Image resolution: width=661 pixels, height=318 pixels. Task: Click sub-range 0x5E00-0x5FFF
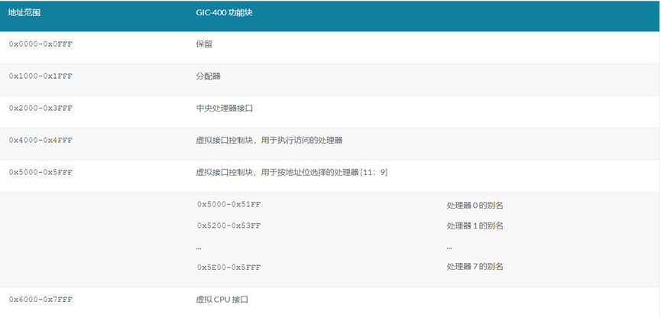(229, 268)
